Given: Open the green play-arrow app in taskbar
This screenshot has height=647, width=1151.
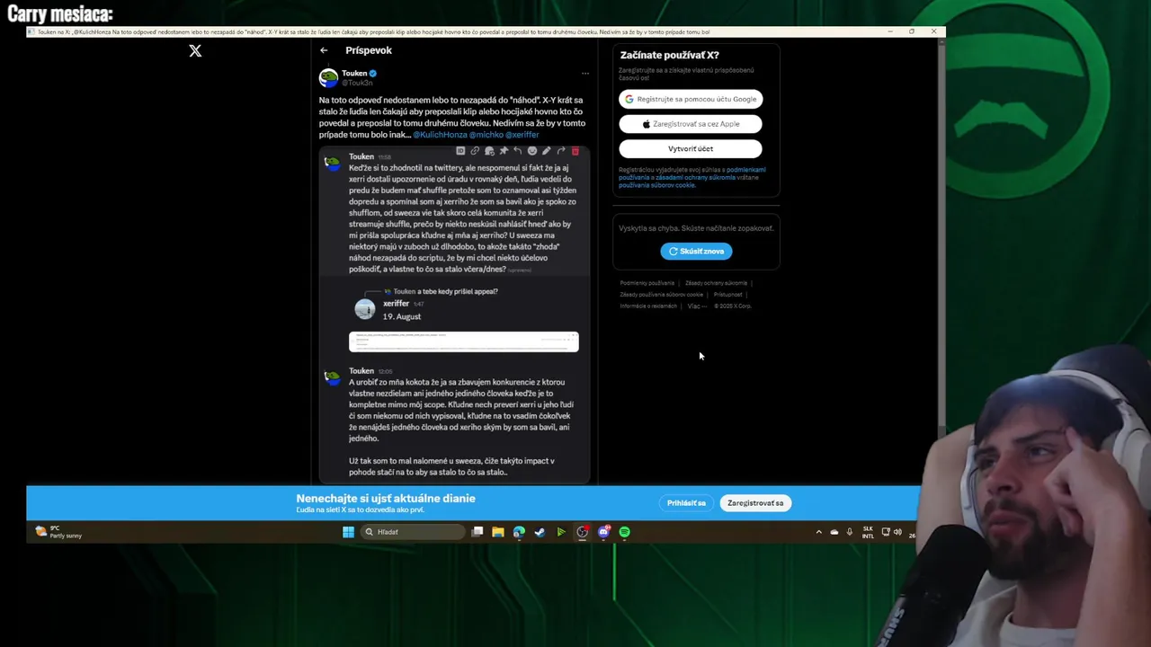Looking at the screenshot, I should click(x=561, y=532).
